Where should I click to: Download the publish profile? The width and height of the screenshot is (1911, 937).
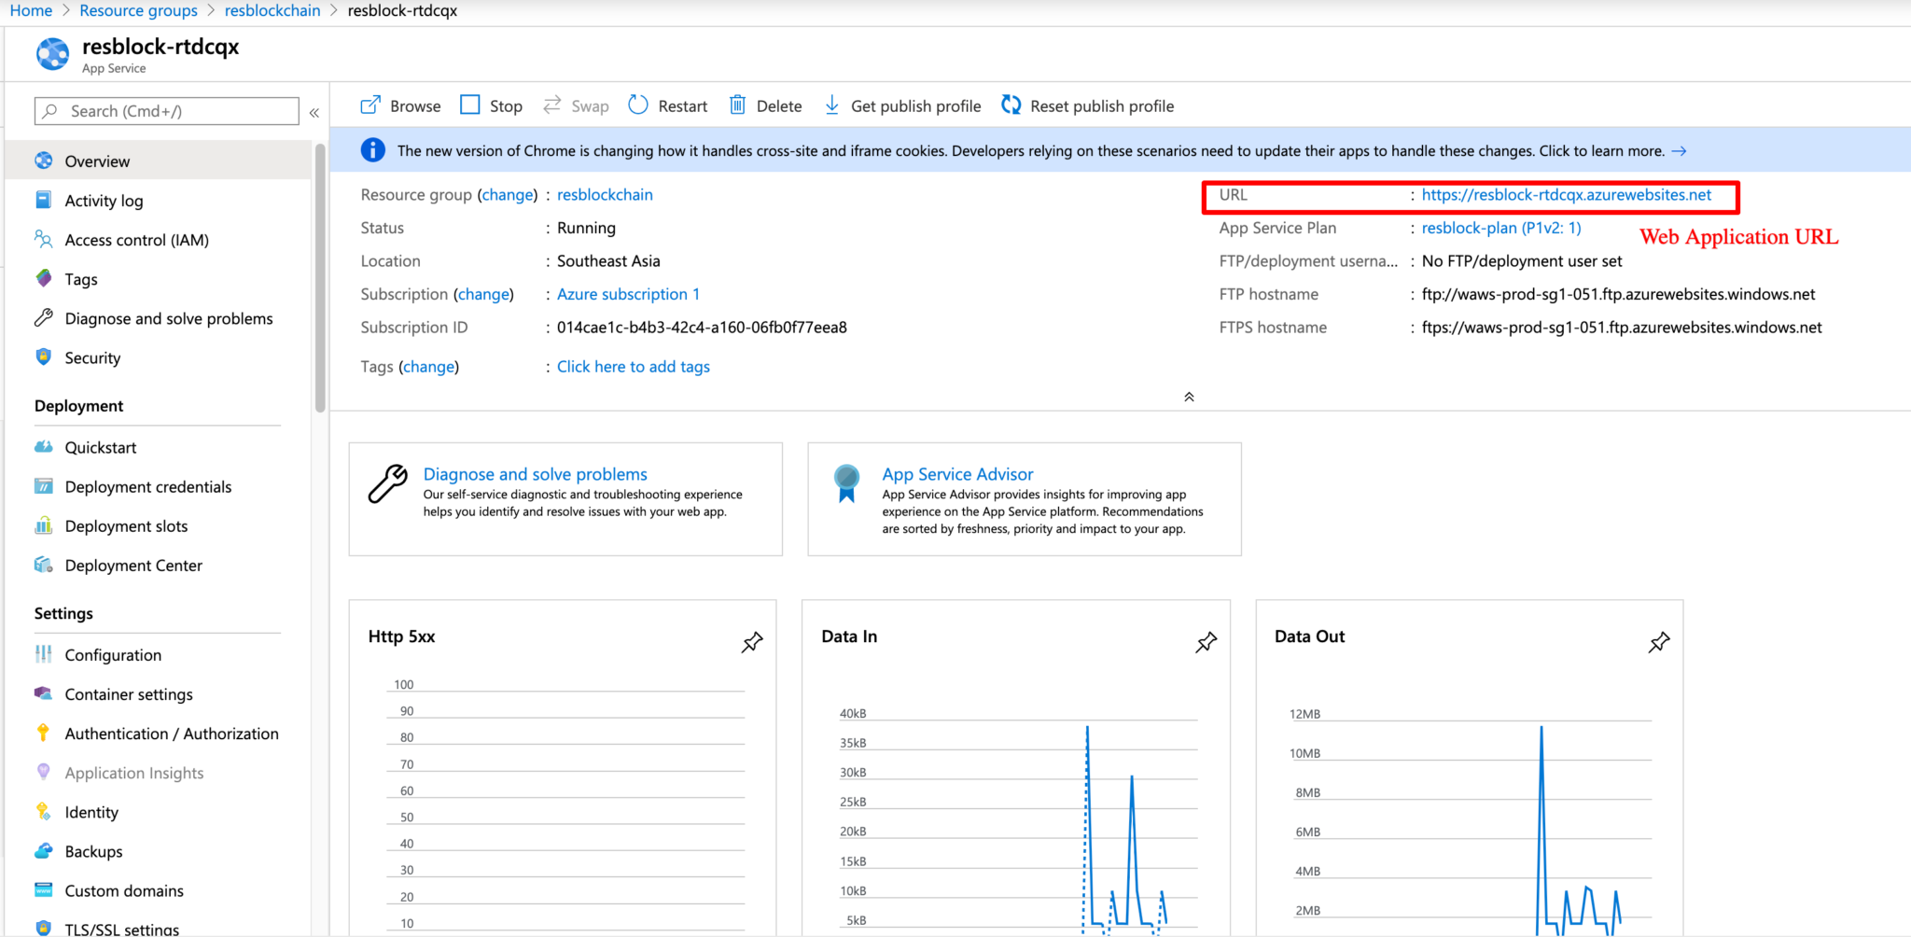coord(900,105)
